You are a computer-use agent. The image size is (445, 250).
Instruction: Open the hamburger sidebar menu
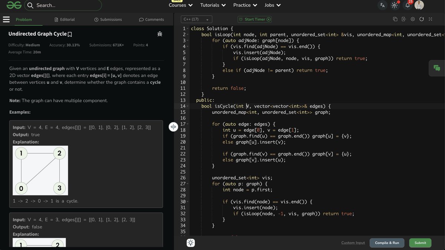point(6,19)
